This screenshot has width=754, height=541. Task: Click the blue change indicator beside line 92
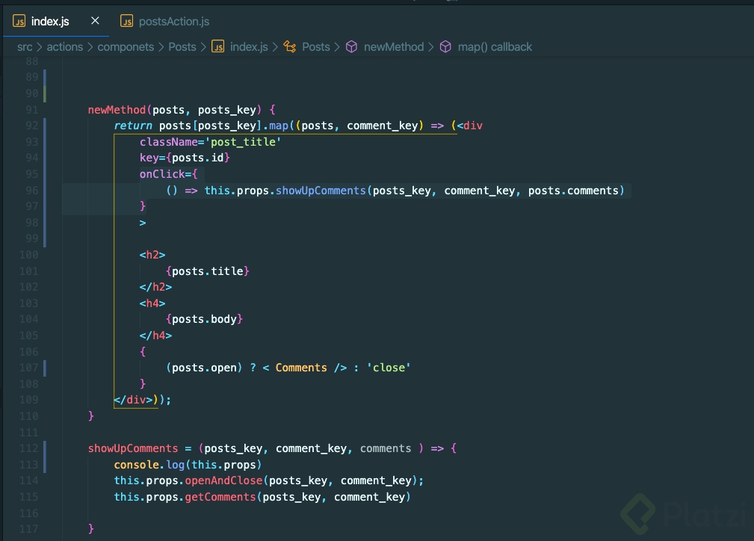click(x=45, y=126)
